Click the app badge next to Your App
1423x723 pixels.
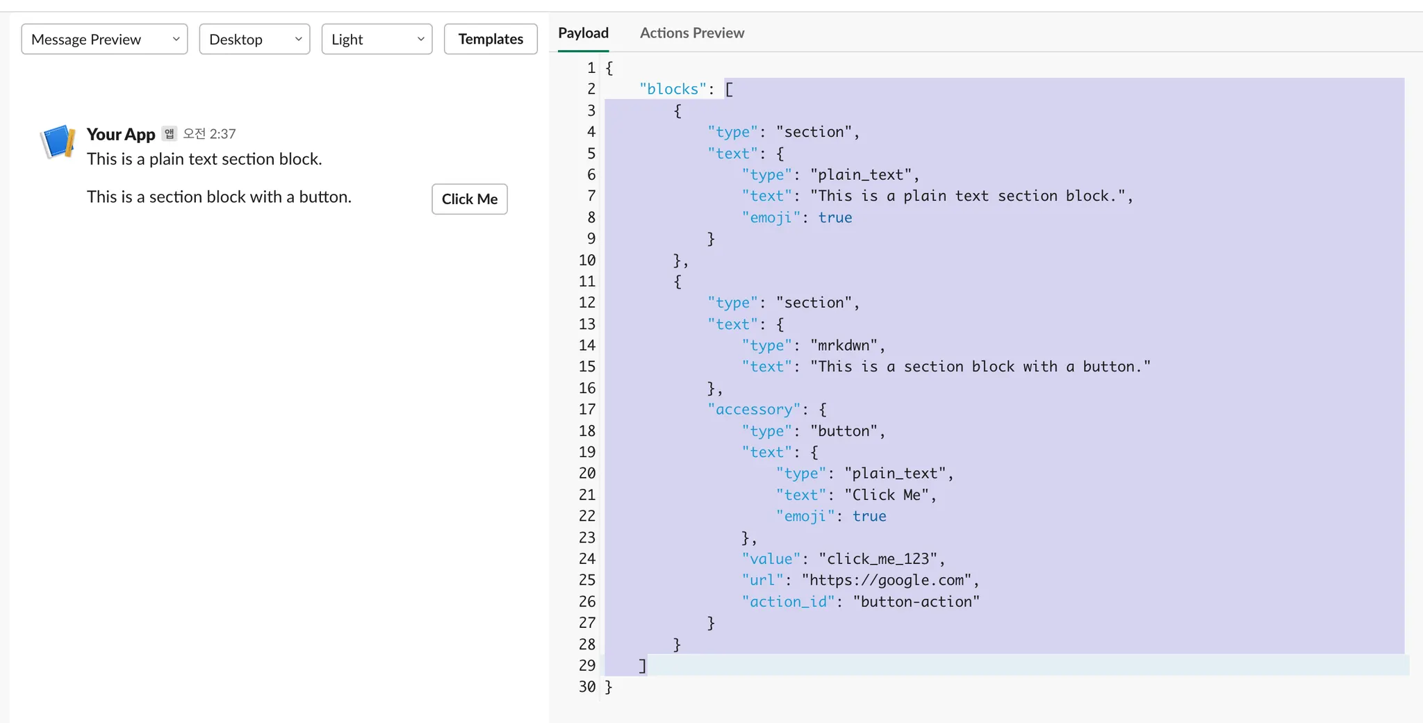(169, 133)
